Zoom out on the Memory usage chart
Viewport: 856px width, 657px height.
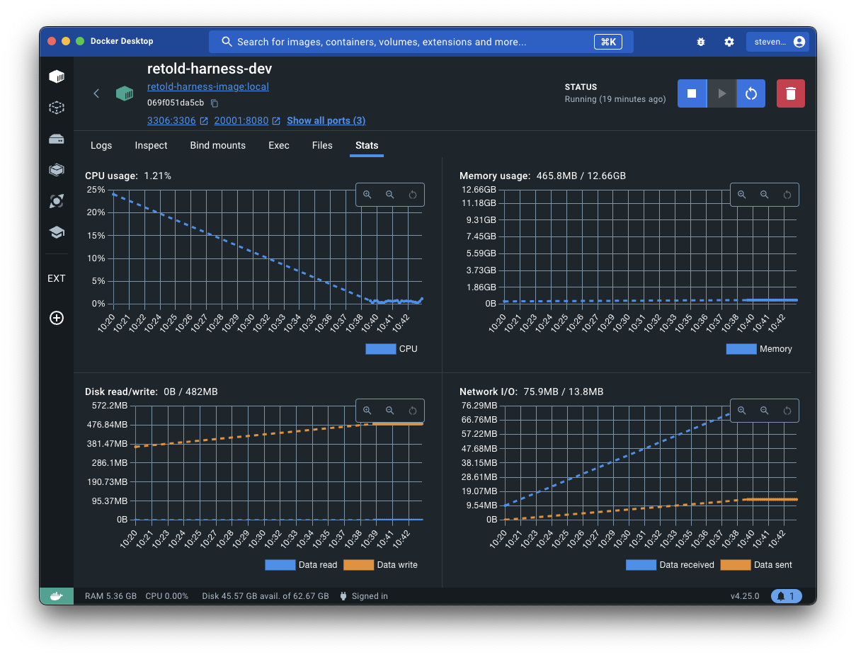(764, 195)
